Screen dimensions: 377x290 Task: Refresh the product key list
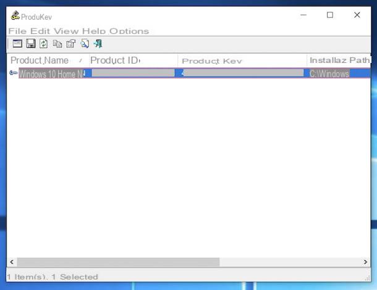(43, 44)
